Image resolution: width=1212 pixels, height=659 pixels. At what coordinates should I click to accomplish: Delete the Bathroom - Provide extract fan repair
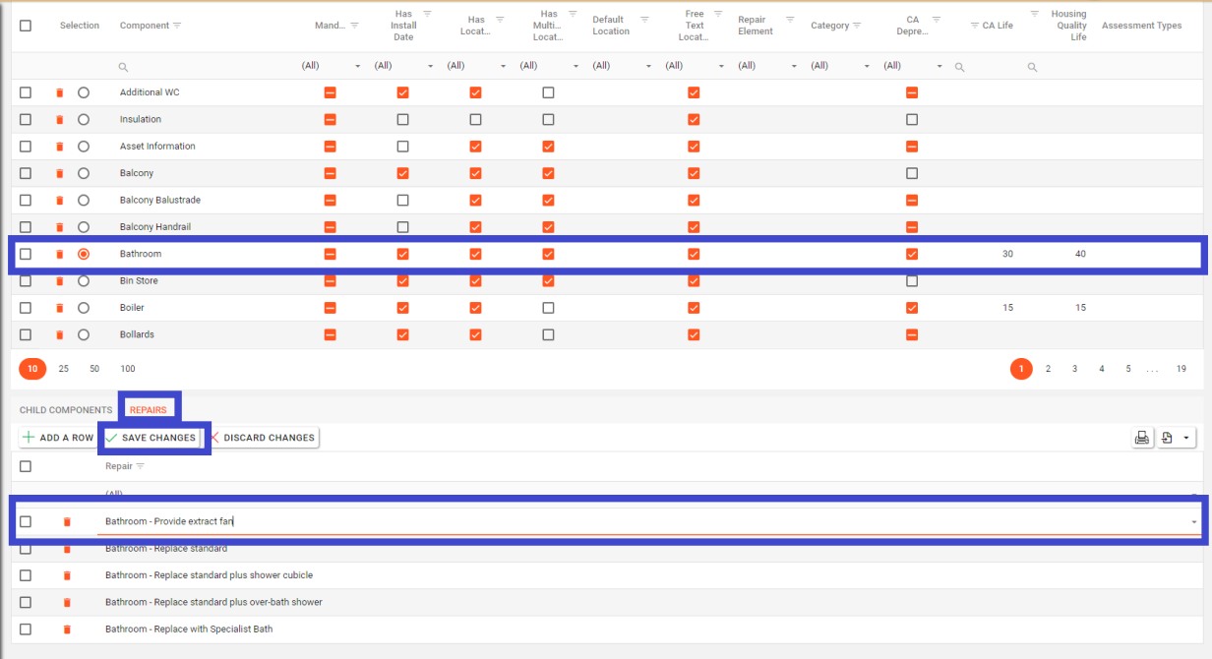click(67, 521)
